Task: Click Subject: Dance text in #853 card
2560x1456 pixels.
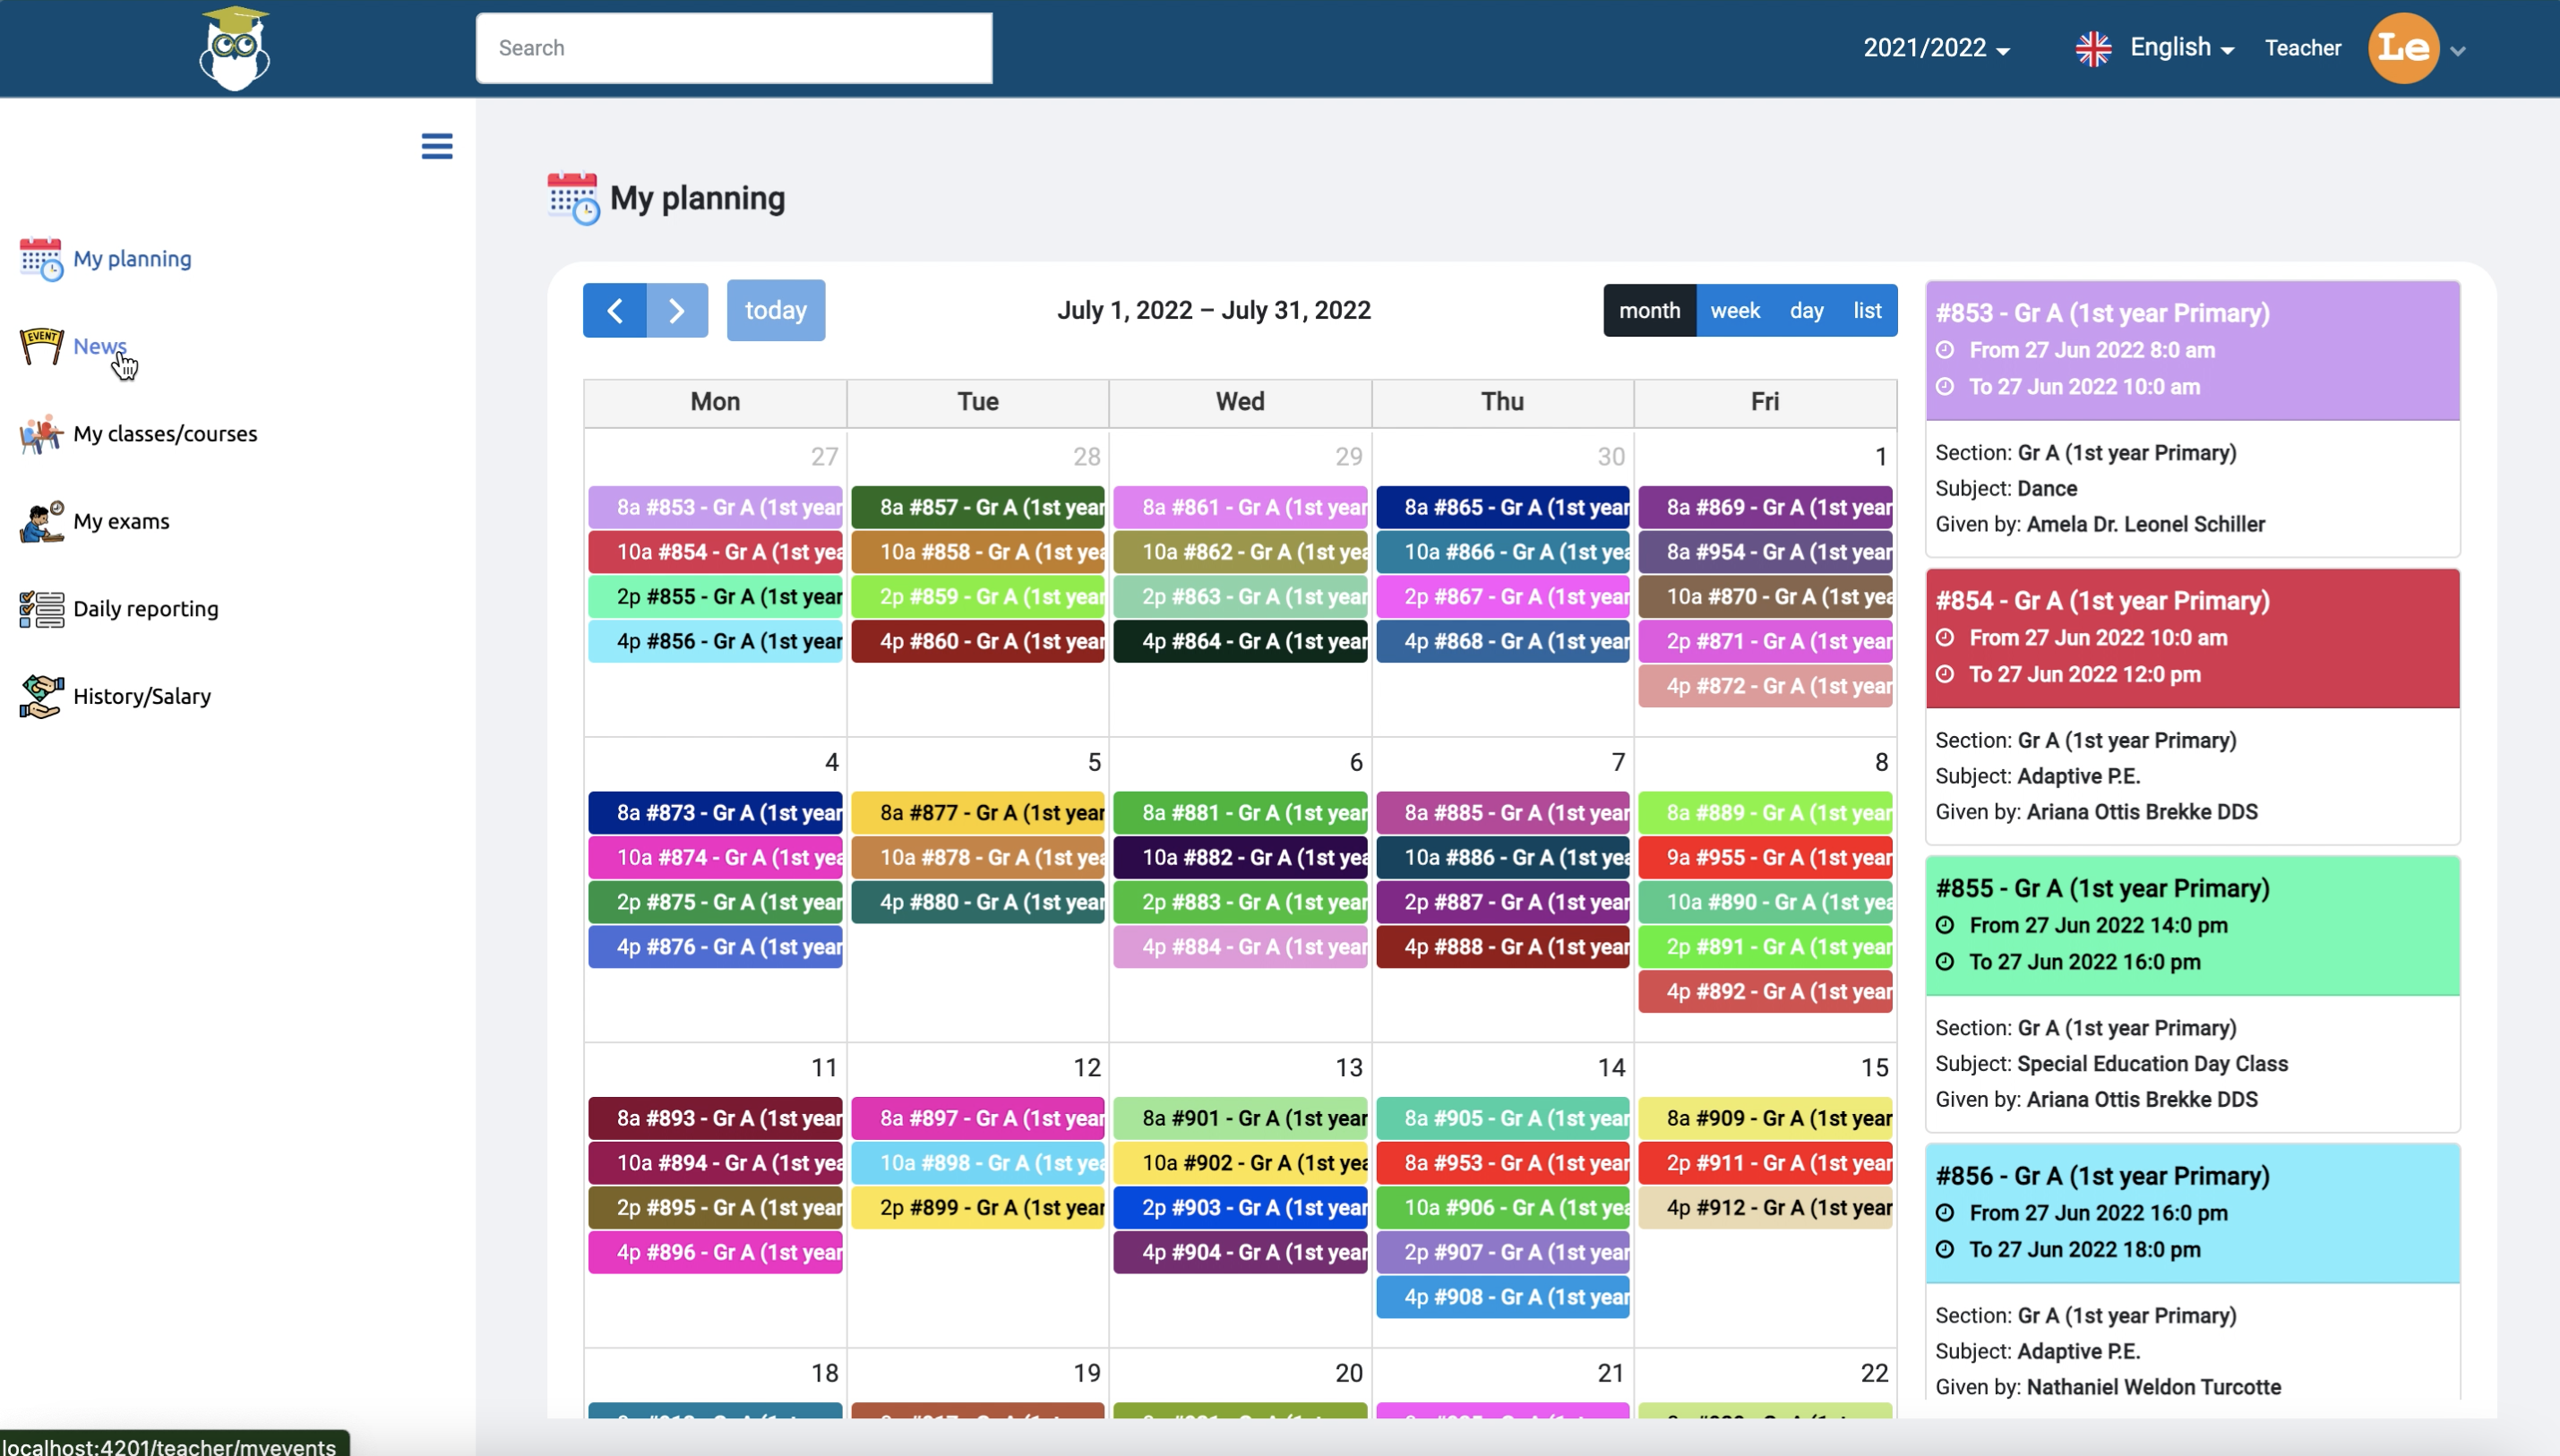Action: click(2006, 489)
